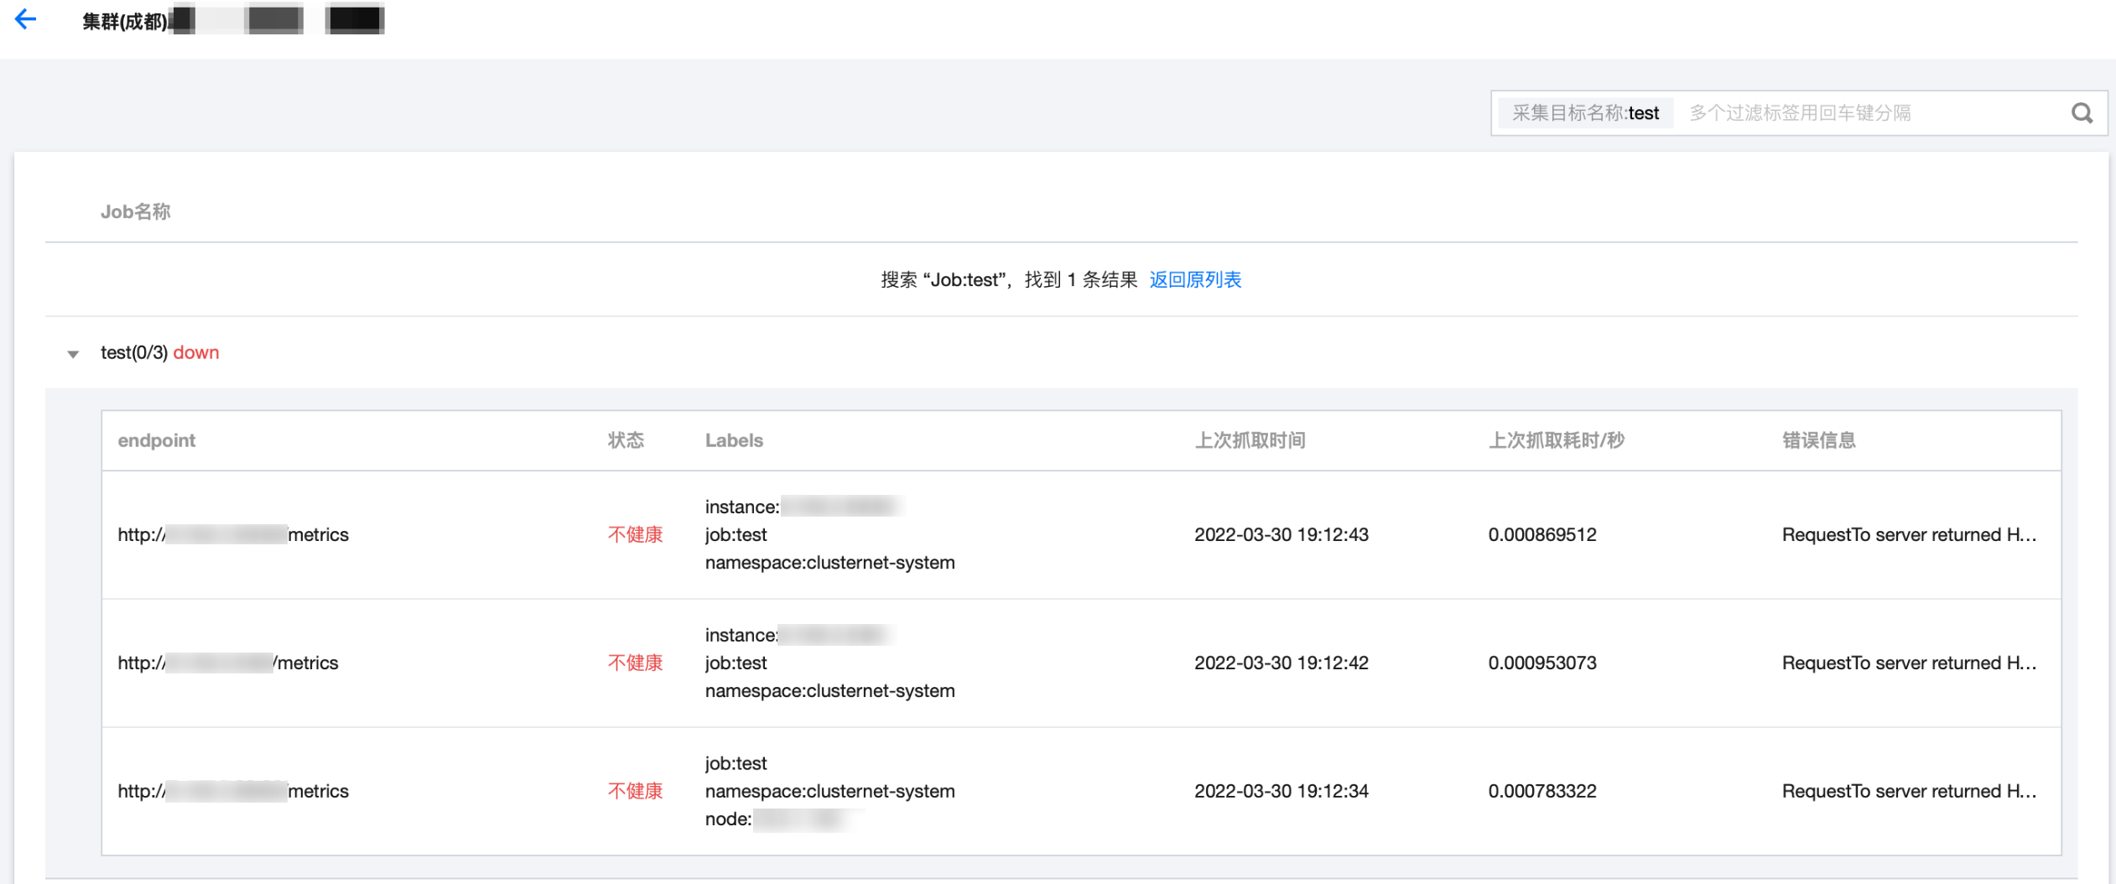Click the 上次抓取时间 column header
The image size is (2116, 884).
pyautogui.click(x=1250, y=440)
